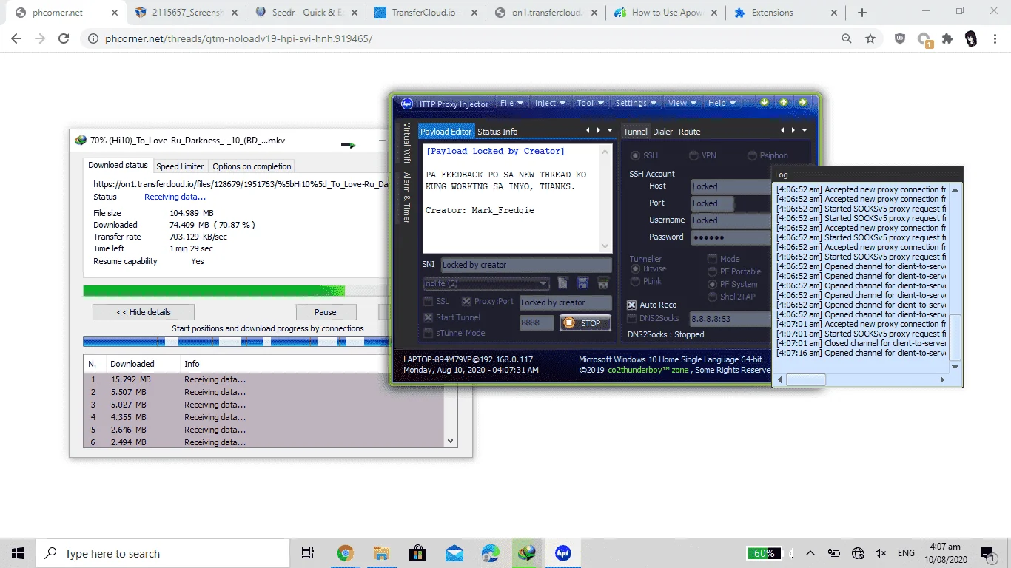
Task: Toggle the Auto Reco checkbox
Action: coord(632,305)
